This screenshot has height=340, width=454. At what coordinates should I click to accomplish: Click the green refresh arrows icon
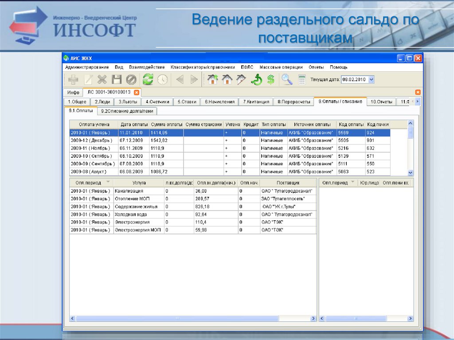148,79
